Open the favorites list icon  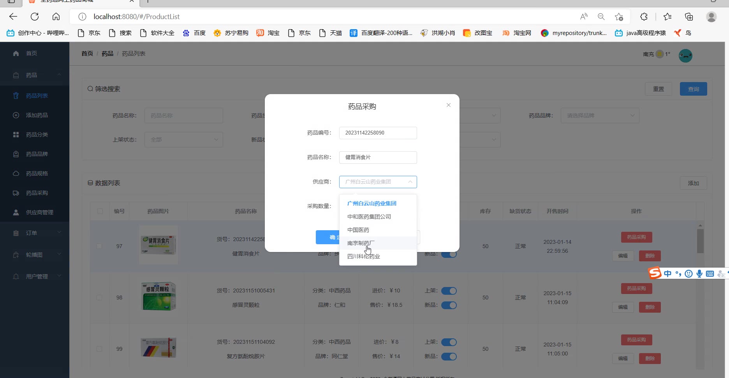click(x=667, y=17)
